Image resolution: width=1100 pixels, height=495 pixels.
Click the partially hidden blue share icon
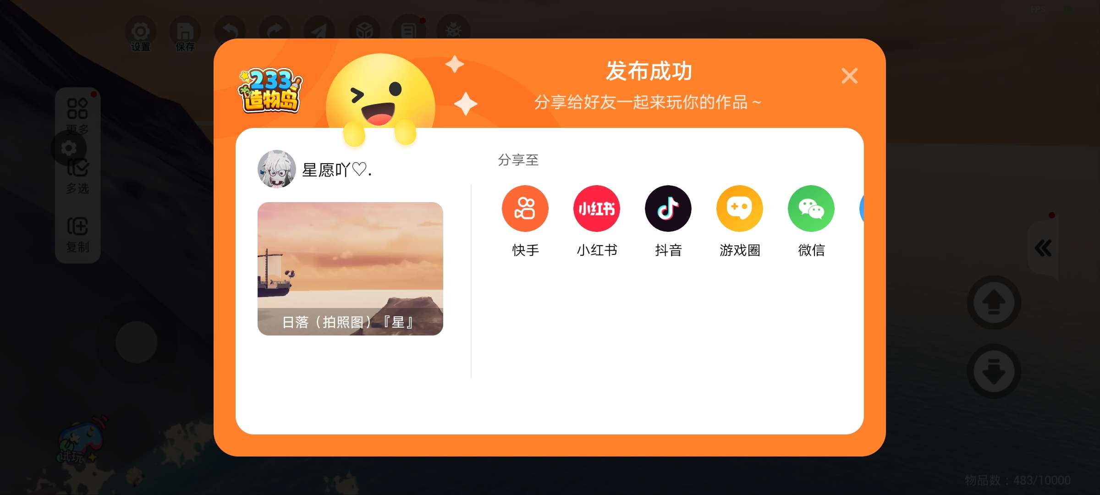862,209
